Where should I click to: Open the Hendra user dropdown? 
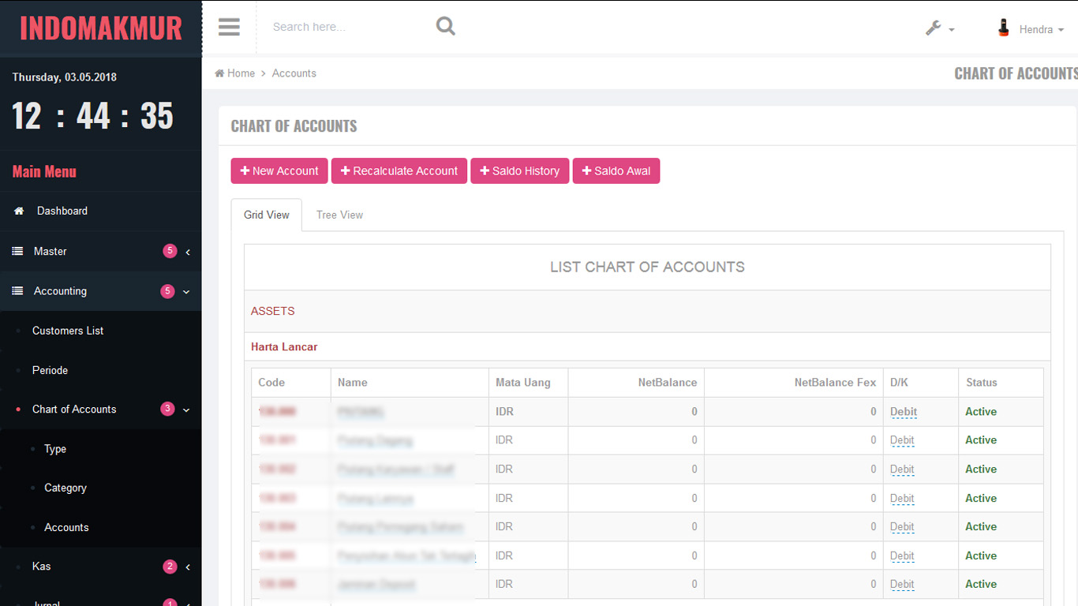1041,30
